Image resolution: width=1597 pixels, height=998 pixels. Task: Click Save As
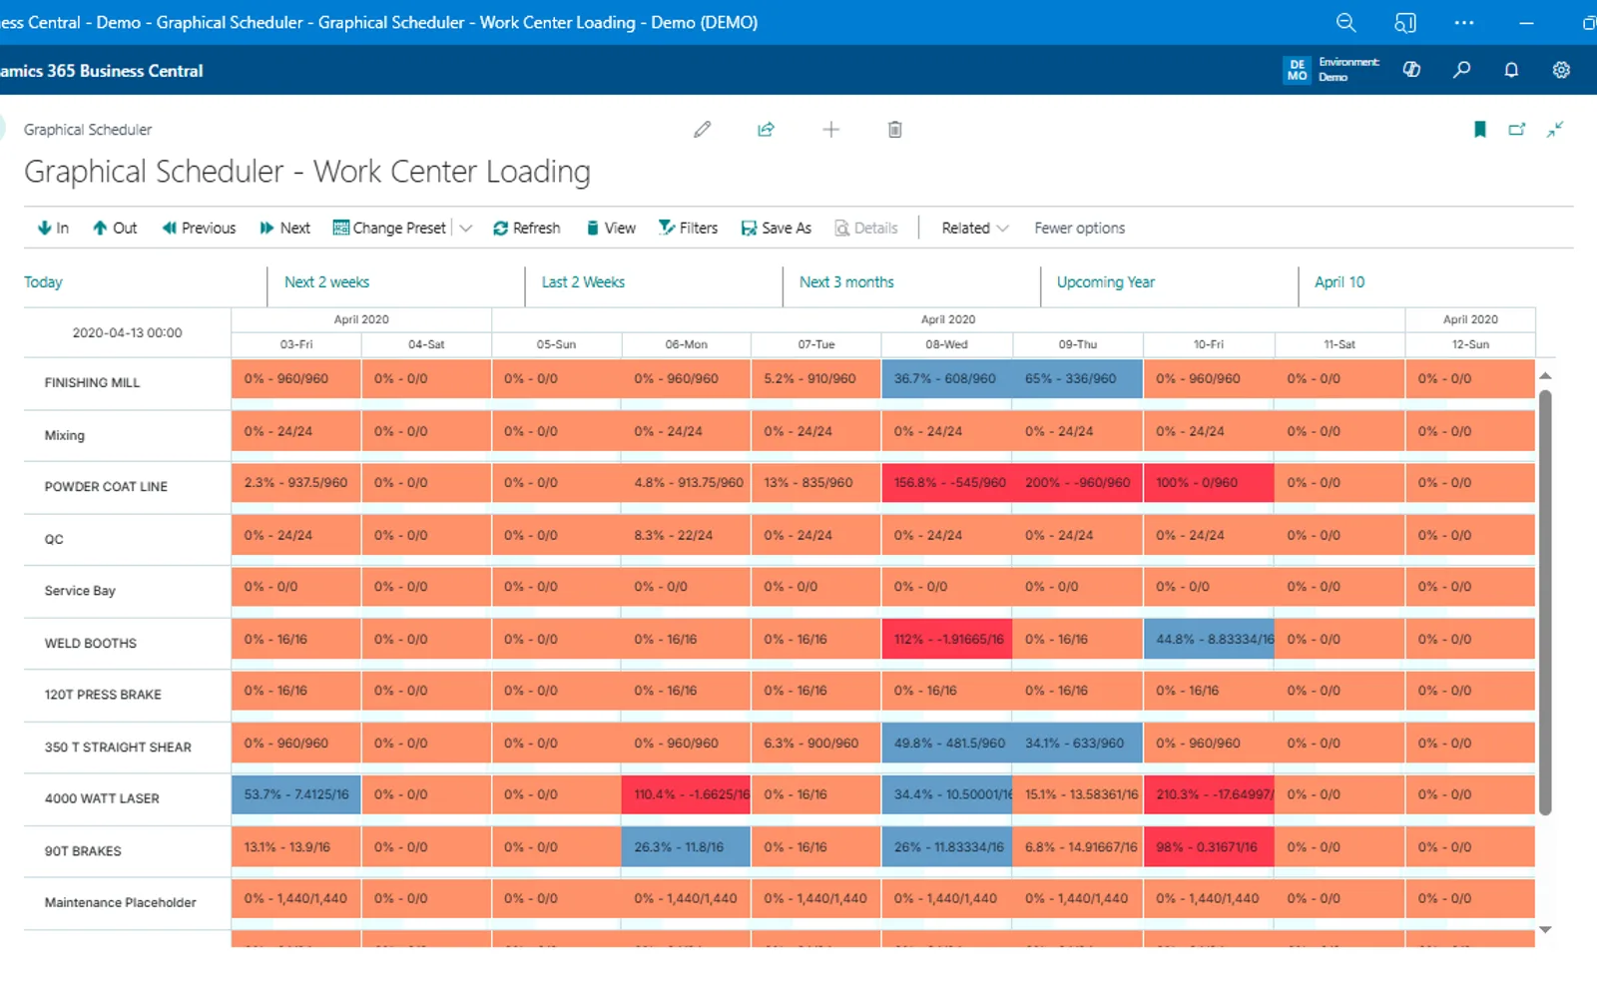(x=776, y=228)
